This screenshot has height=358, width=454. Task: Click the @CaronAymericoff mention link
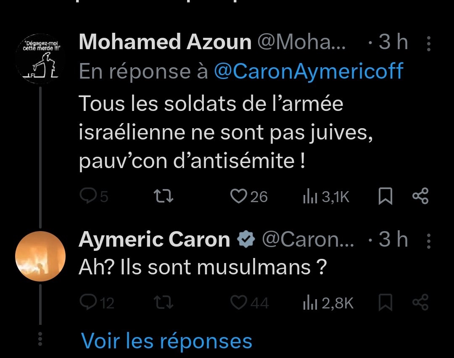click(x=309, y=71)
